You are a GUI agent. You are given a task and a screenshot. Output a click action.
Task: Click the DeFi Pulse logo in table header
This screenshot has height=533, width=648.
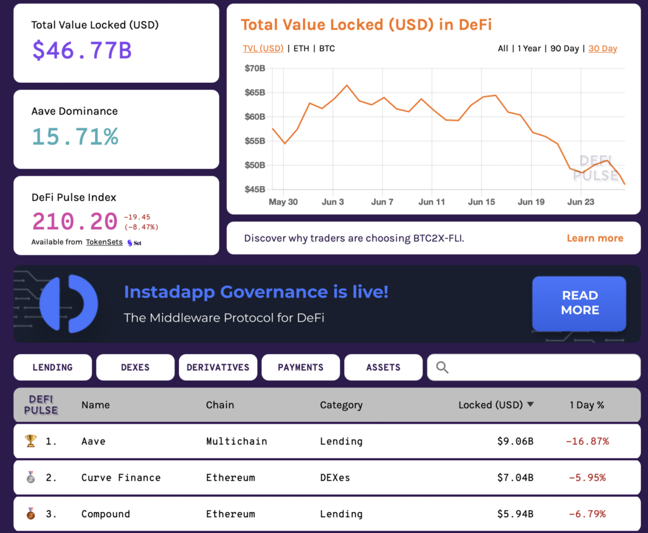41,405
